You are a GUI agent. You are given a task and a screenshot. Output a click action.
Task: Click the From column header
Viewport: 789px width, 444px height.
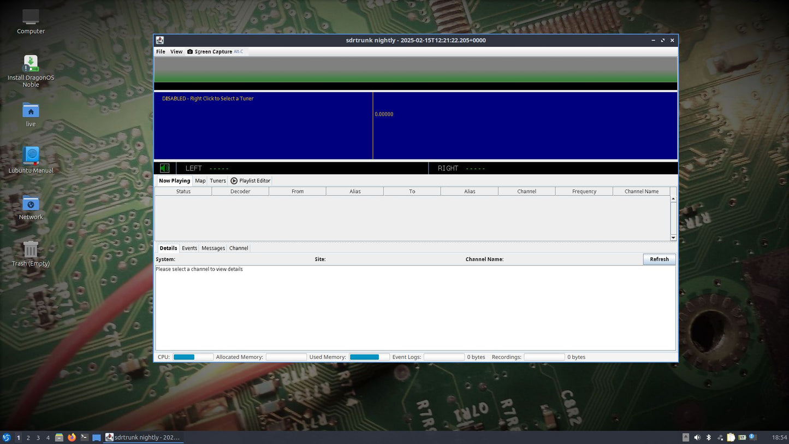coord(298,191)
